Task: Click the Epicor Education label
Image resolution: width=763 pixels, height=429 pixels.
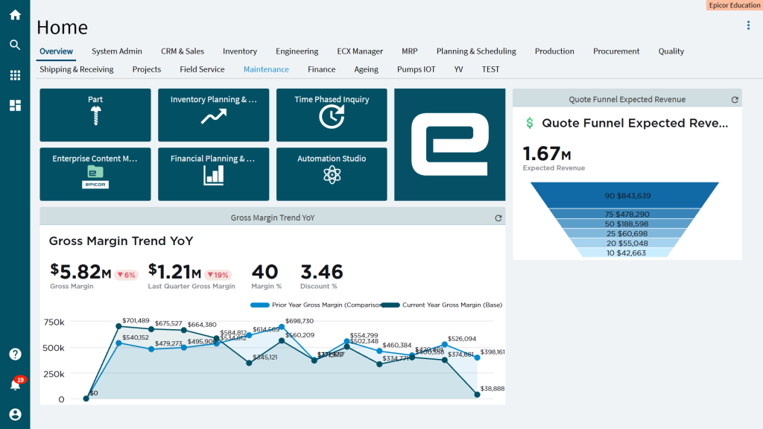Action: pyautogui.click(x=734, y=5)
